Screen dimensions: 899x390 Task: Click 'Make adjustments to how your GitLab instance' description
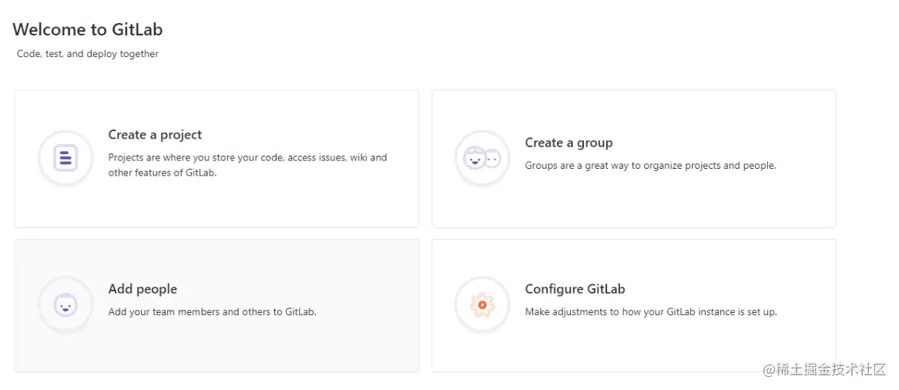click(651, 312)
